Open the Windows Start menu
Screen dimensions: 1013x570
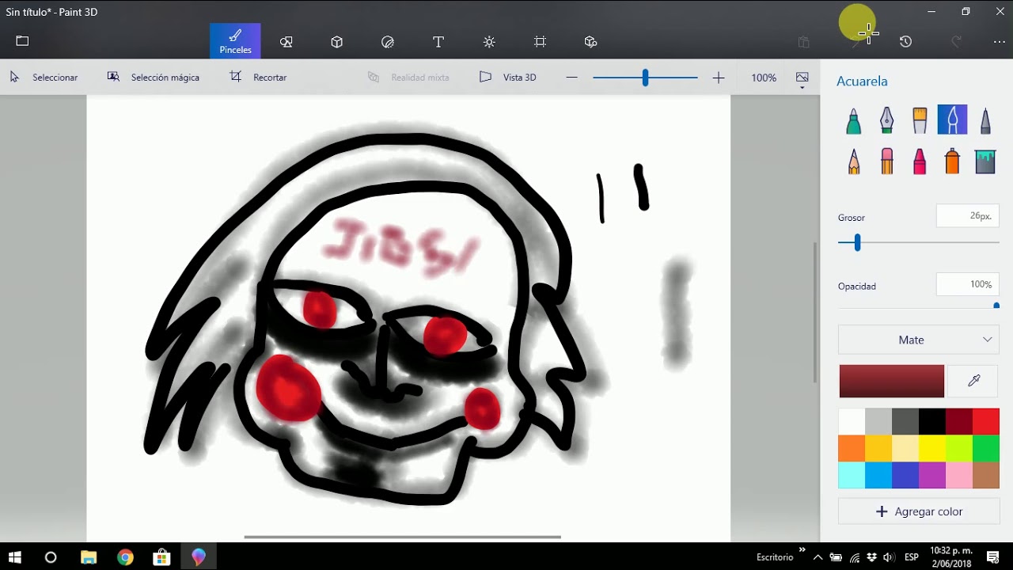click(x=14, y=557)
